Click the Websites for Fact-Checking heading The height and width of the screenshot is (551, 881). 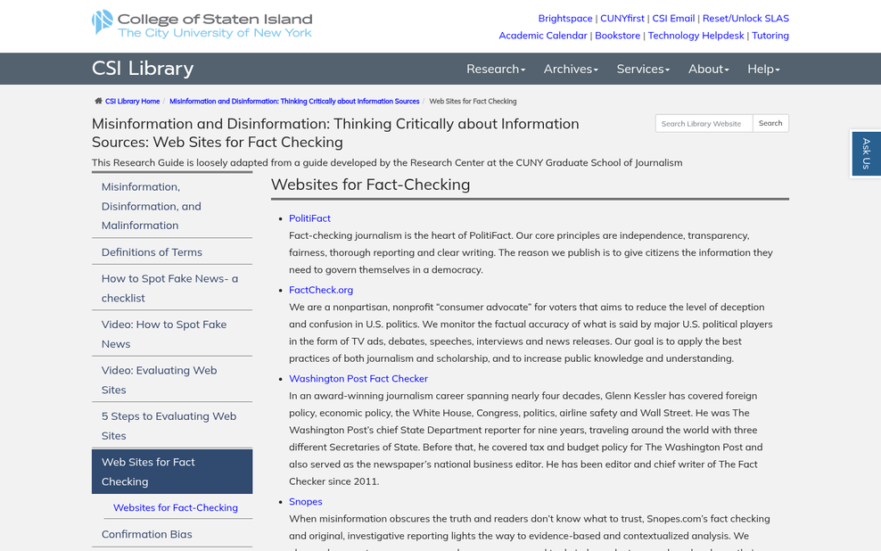click(x=370, y=185)
